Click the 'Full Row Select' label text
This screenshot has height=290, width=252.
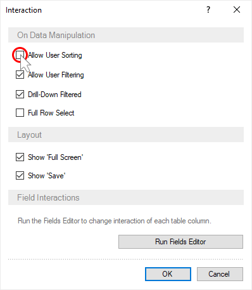click(51, 113)
